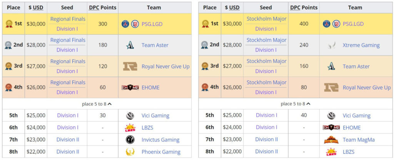Image resolution: width=394 pixels, height=160 pixels.
Task: Click the Phoenix Gaming logo
Action: pos(130,152)
